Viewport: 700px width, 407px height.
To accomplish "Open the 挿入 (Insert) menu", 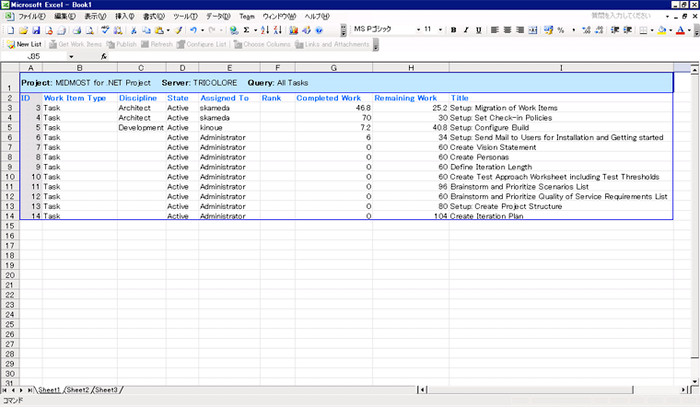I will [124, 17].
